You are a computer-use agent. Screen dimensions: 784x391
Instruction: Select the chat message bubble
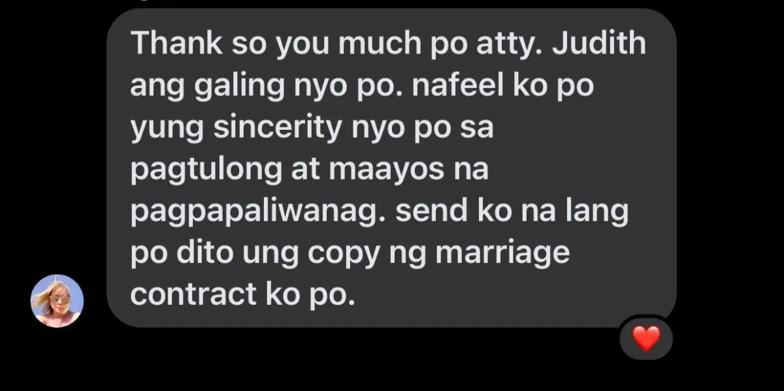391,168
